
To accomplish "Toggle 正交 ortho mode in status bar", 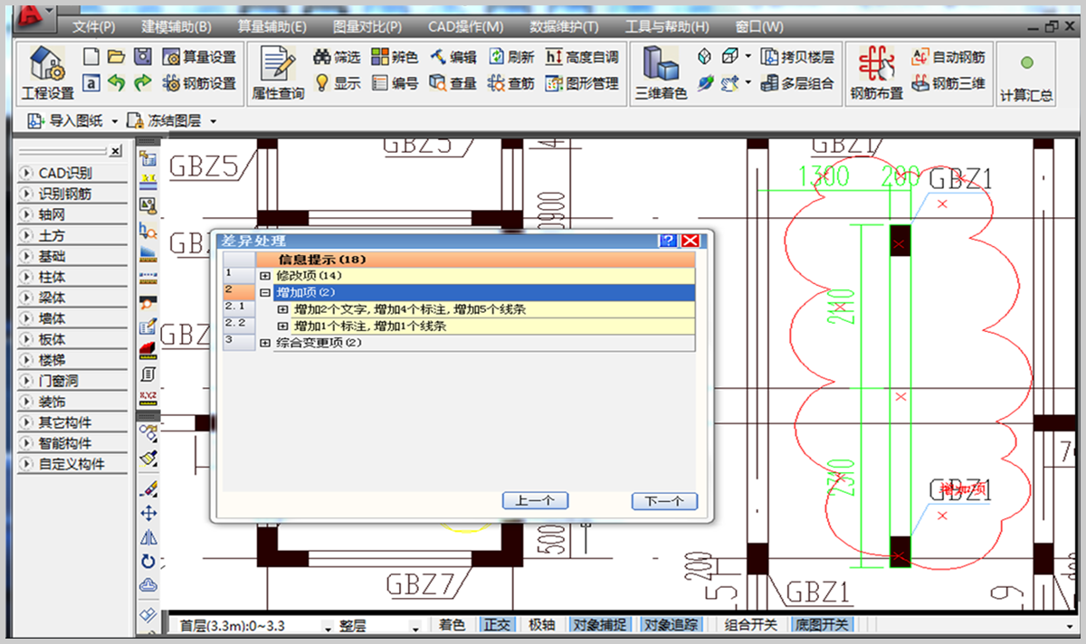I will tap(497, 625).
